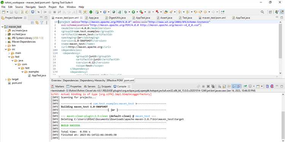Viewport: 285px width, 142px height.
Task: Select the Spring perspective icon at far right
Action: click(282, 12)
